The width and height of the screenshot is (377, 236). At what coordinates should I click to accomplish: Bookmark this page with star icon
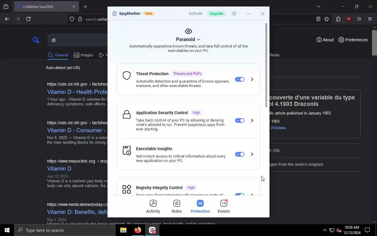(327, 19)
